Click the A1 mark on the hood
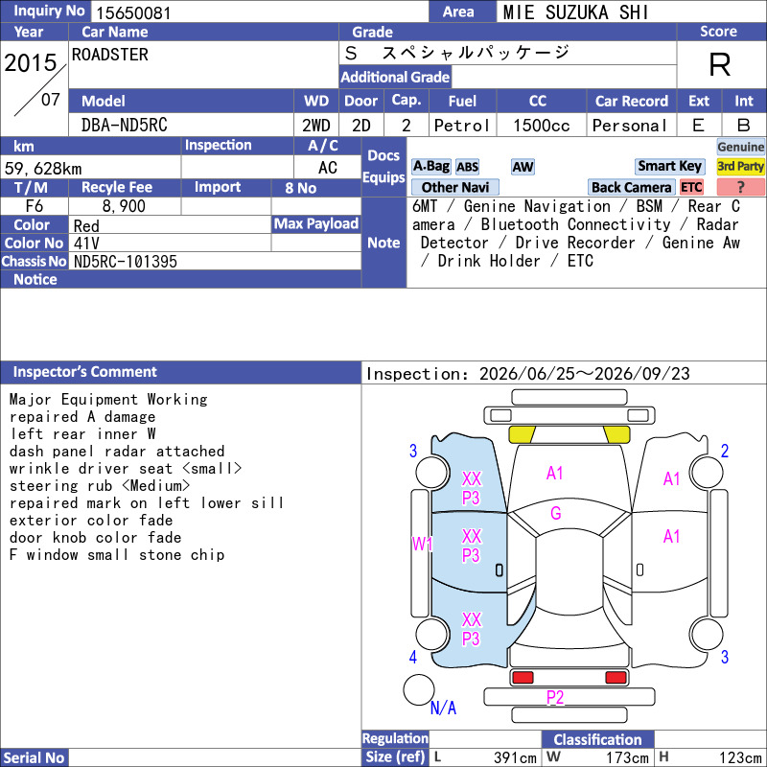The image size is (767, 767). pos(555,473)
